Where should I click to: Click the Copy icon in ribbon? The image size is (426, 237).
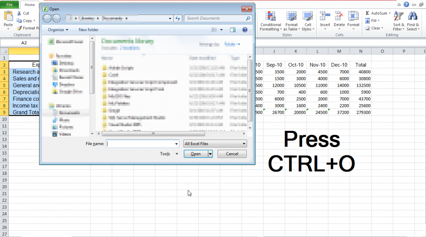tap(19, 21)
